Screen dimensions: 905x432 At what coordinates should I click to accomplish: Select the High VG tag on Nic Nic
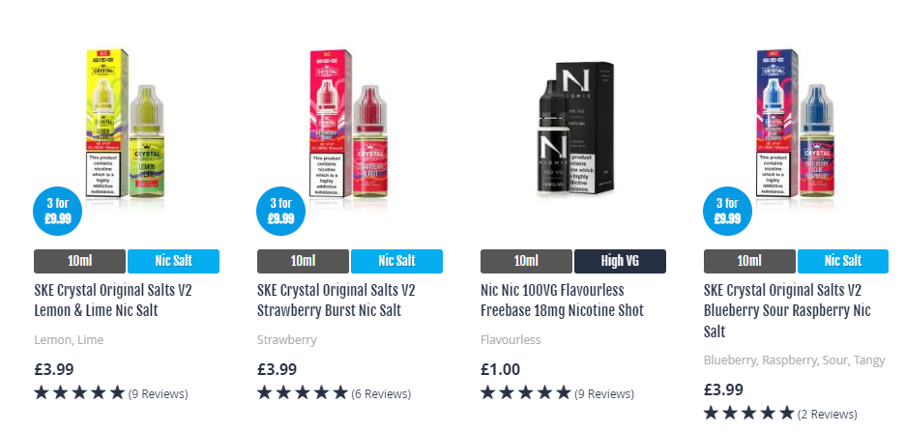click(x=620, y=261)
